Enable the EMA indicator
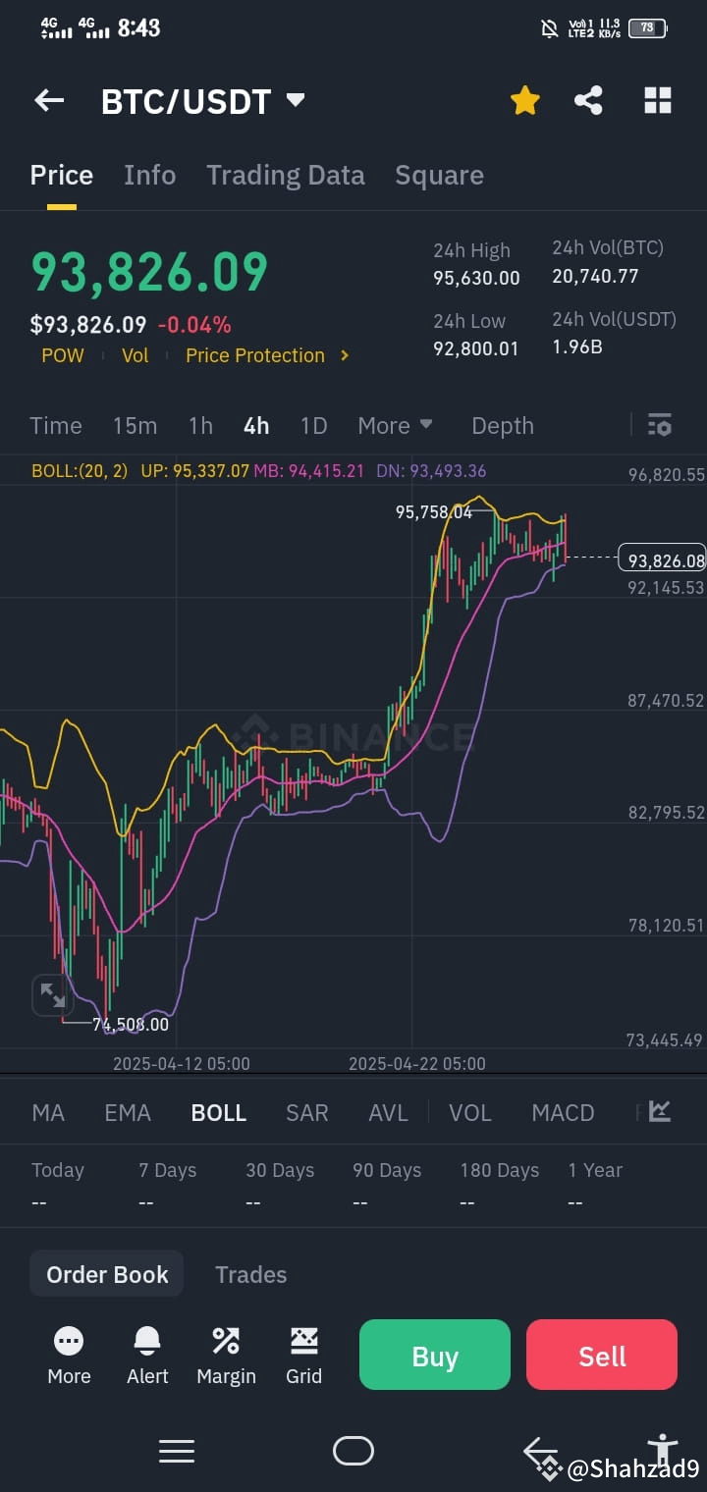707x1492 pixels. (128, 1112)
